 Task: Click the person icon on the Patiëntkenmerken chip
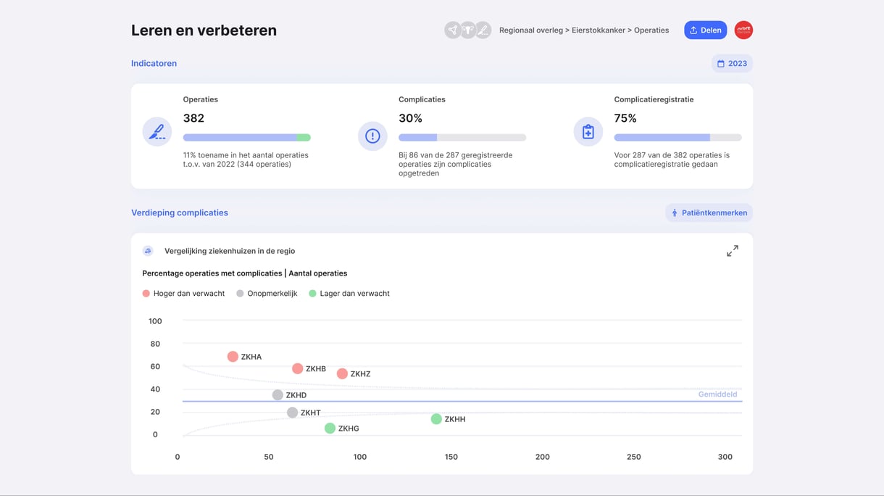point(673,212)
